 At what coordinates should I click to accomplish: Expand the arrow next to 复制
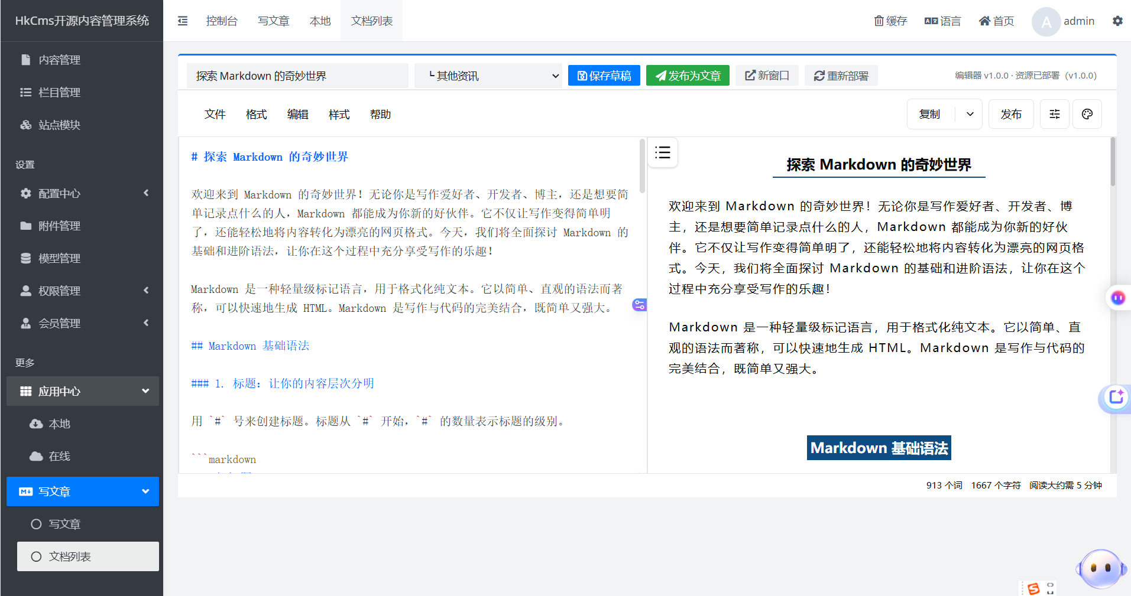[x=970, y=114]
